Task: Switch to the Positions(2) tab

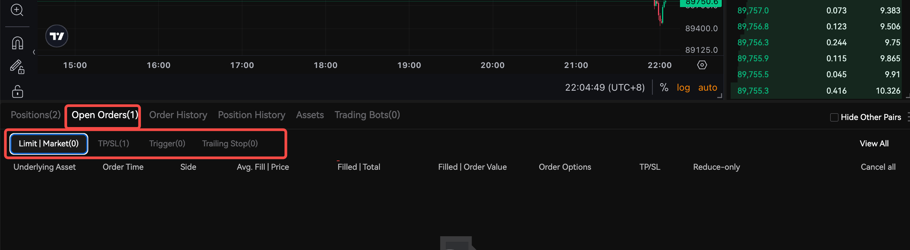Action: click(36, 115)
